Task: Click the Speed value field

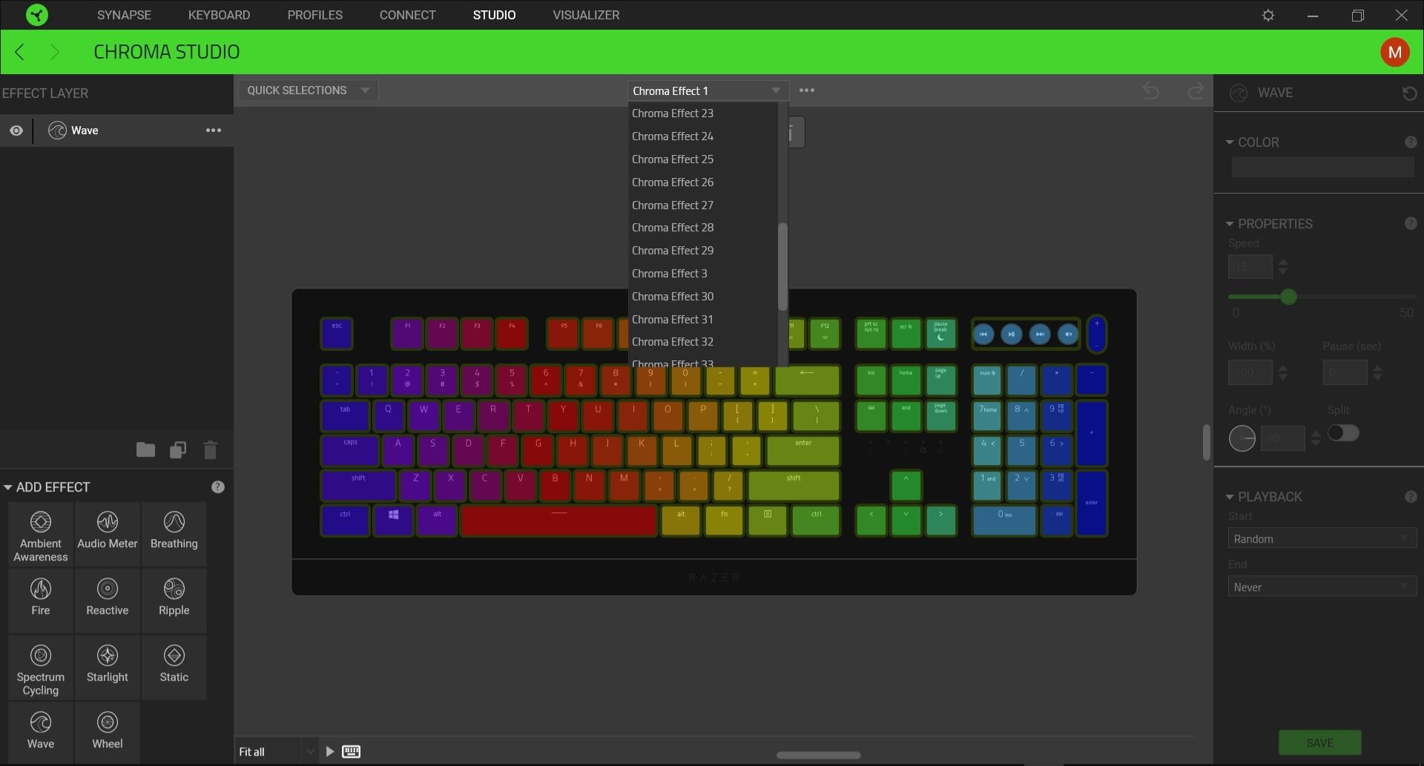Action: pyautogui.click(x=1250, y=267)
